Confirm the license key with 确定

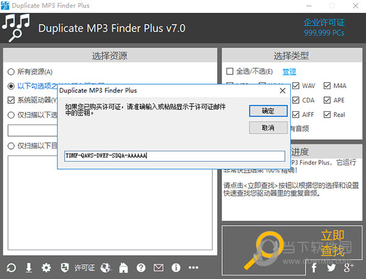point(268,111)
